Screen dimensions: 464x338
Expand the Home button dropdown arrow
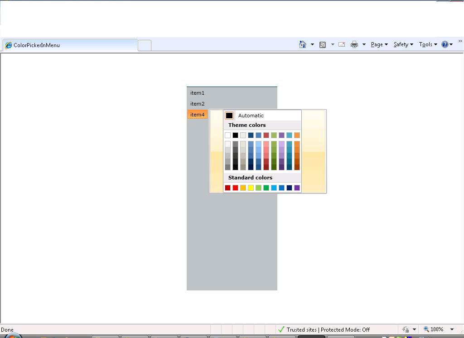tap(312, 44)
